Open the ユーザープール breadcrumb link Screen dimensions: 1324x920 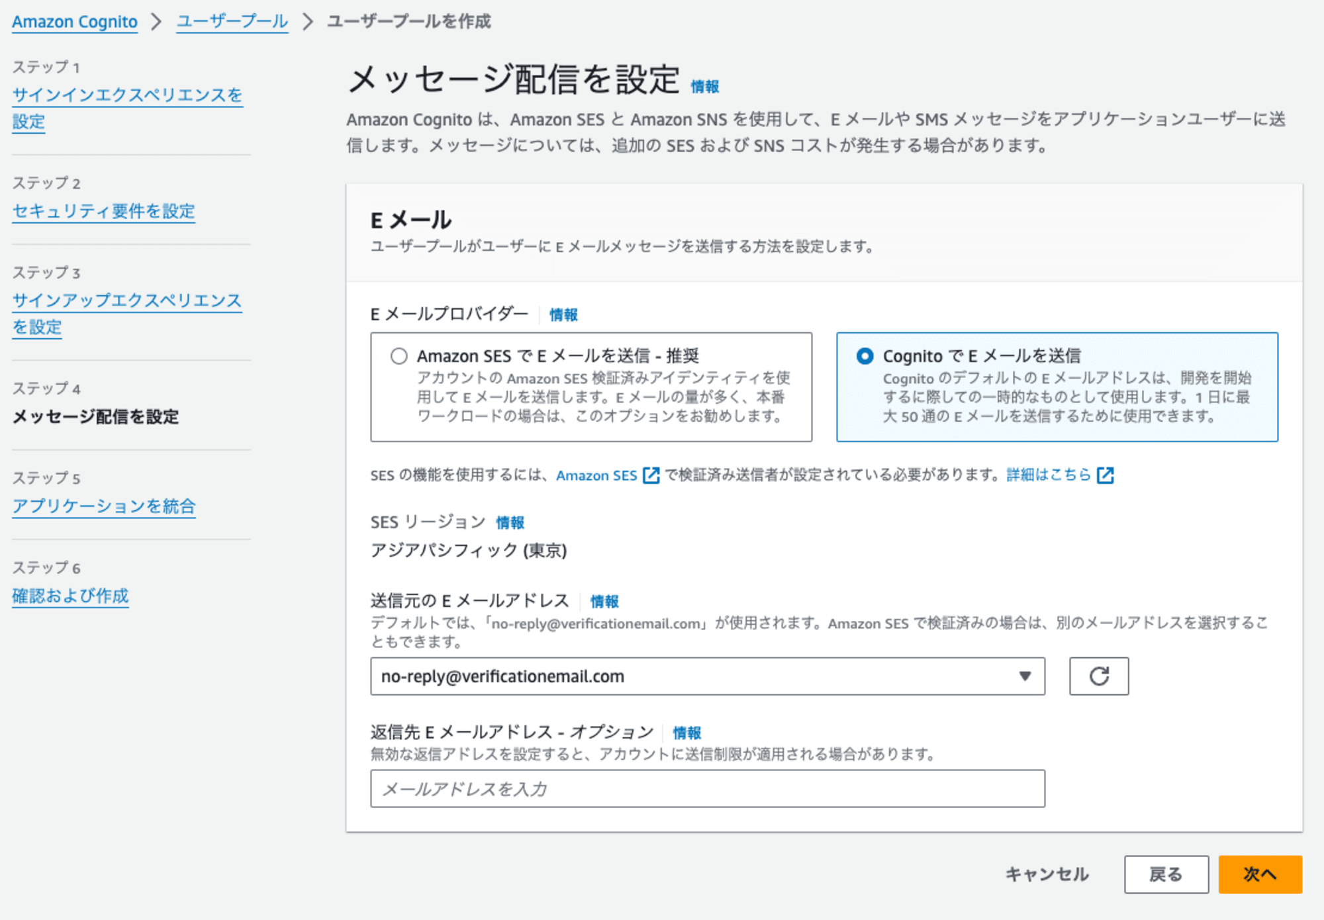pyautogui.click(x=232, y=22)
